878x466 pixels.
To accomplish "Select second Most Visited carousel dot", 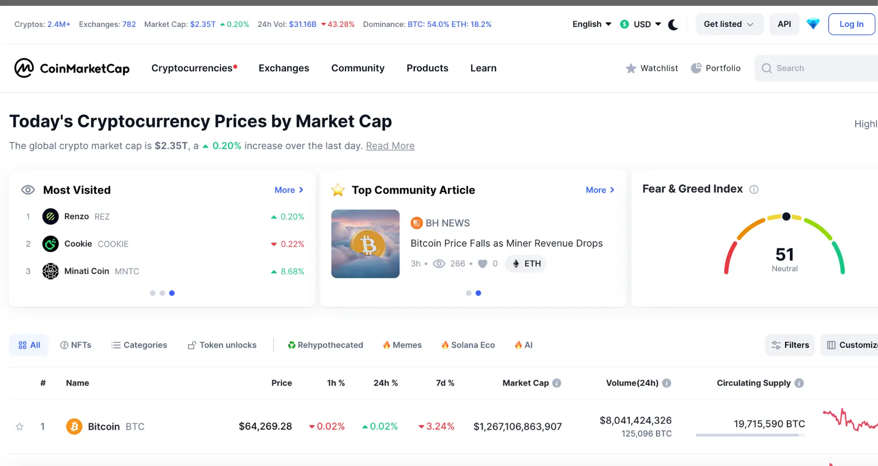I will (162, 293).
